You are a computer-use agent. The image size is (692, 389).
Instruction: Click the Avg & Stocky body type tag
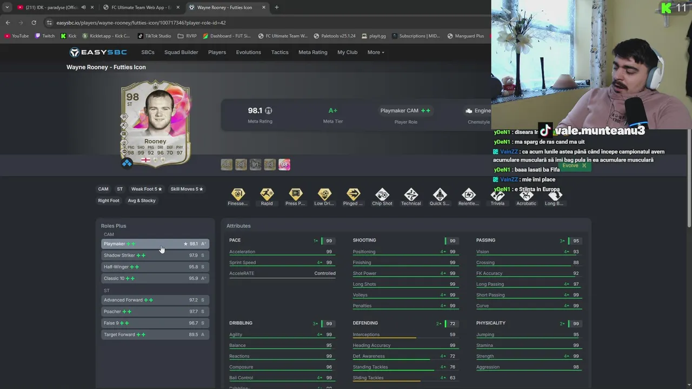(x=142, y=200)
